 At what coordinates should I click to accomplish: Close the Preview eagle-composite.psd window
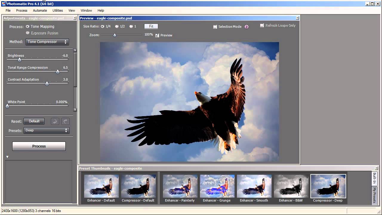(297, 18)
